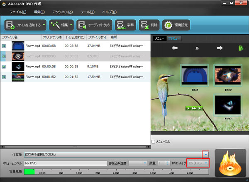Click scrollbar left arrow under file list

point(2,147)
